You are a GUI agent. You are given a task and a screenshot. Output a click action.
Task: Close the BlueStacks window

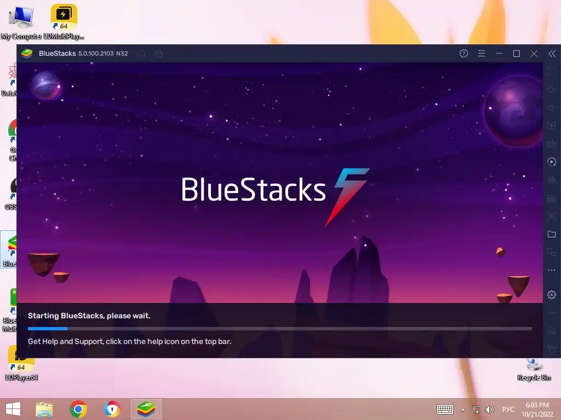click(534, 54)
